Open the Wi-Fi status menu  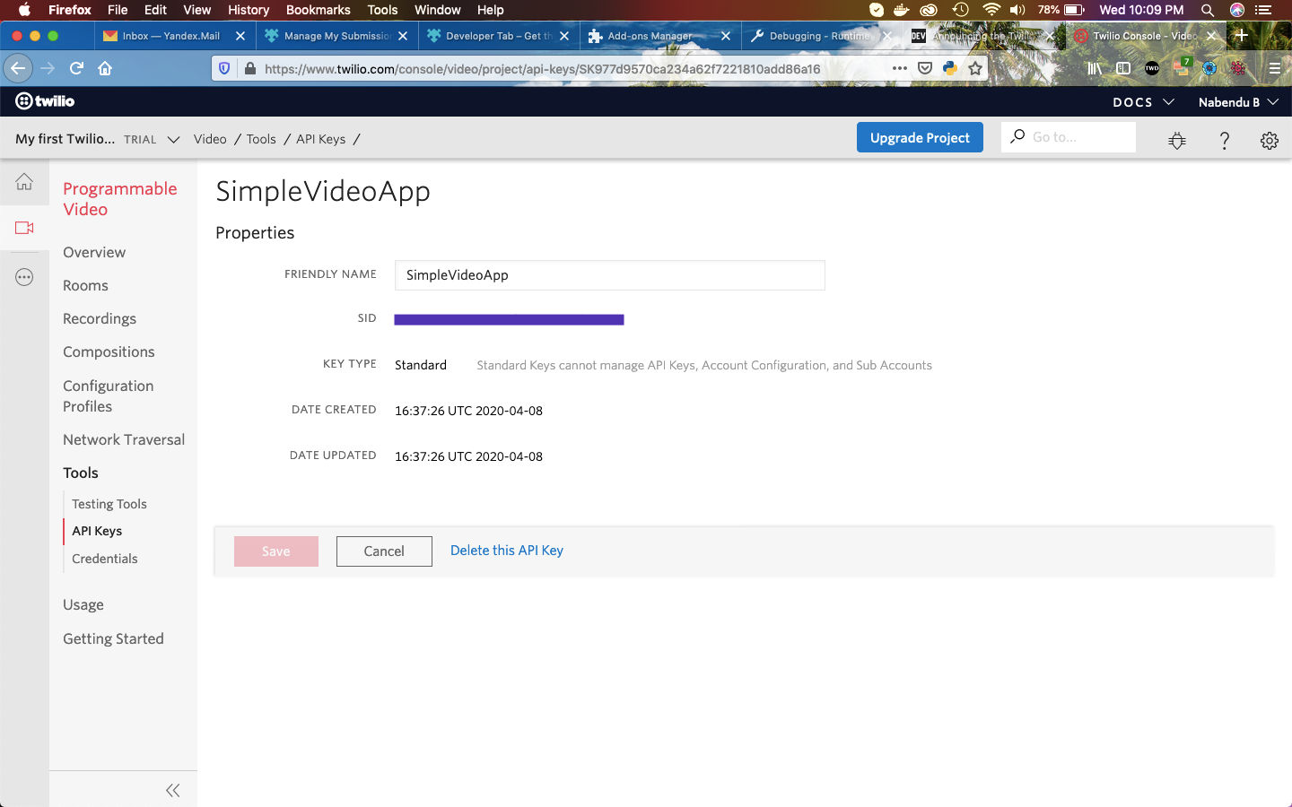(x=991, y=10)
